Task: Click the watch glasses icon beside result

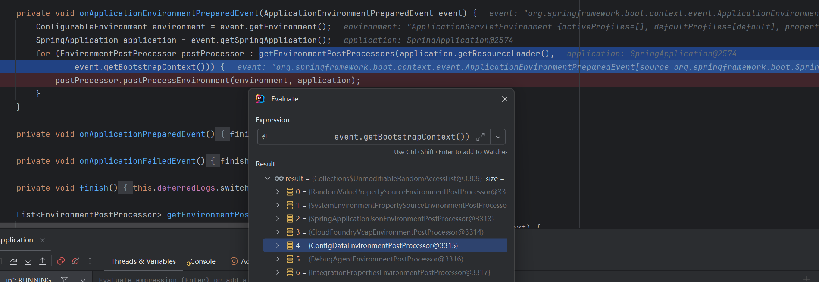Action: coord(279,178)
